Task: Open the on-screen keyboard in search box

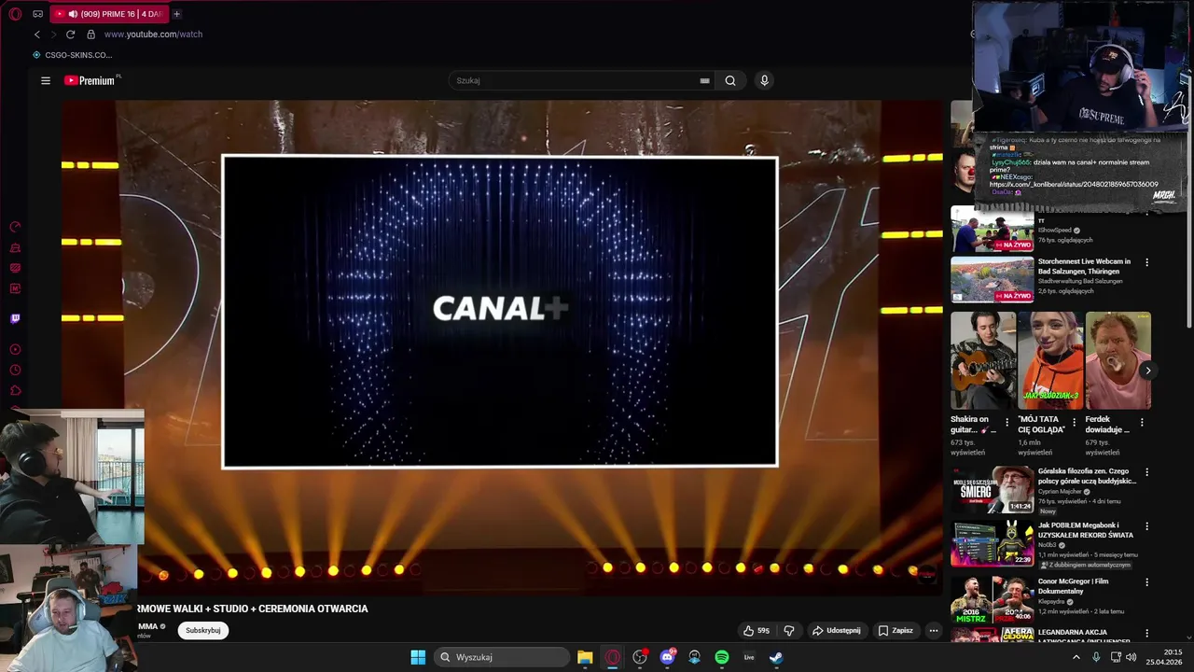Action: click(704, 80)
